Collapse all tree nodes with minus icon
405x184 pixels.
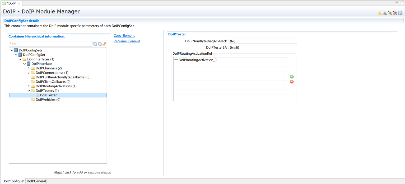pyautogui.click(x=95, y=44)
